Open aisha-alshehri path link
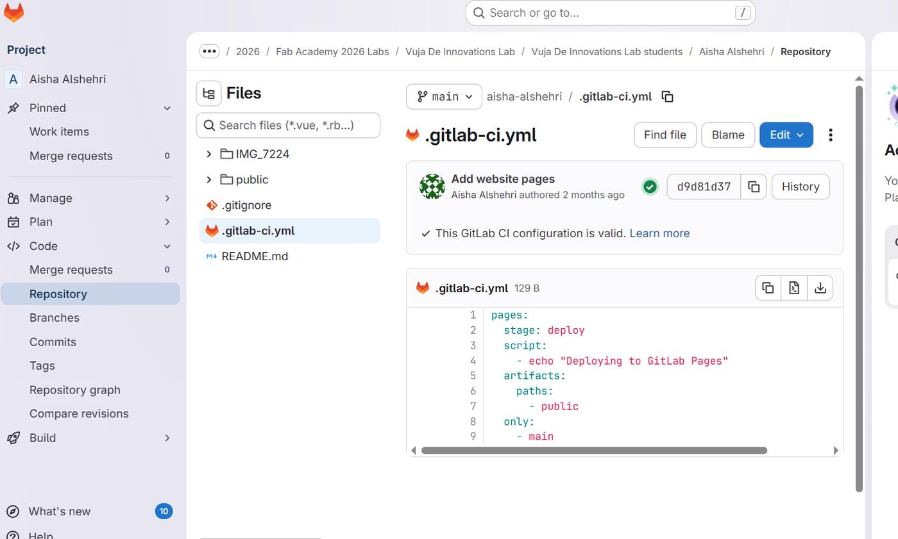The image size is (898, 539). point(524,97)
